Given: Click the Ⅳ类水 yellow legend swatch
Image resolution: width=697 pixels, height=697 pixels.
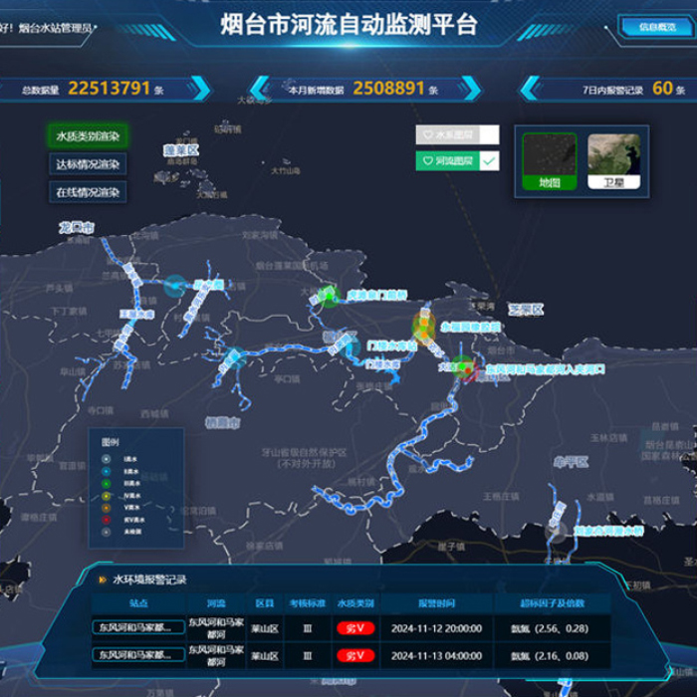Looking at the screenshot, I should 106,496.
